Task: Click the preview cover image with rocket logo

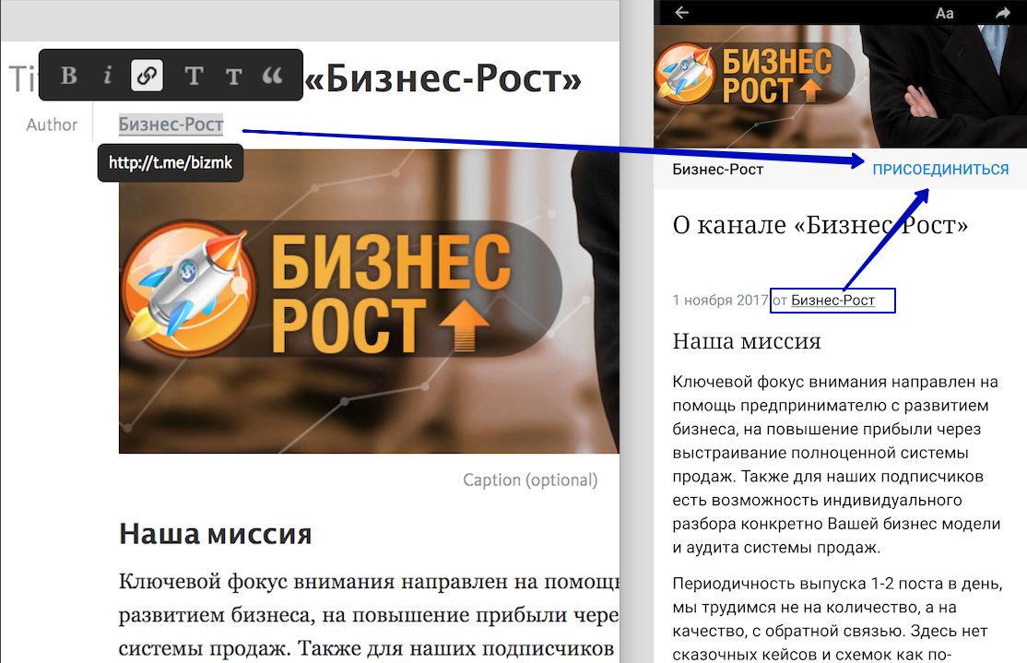Action: coord(840,86)
